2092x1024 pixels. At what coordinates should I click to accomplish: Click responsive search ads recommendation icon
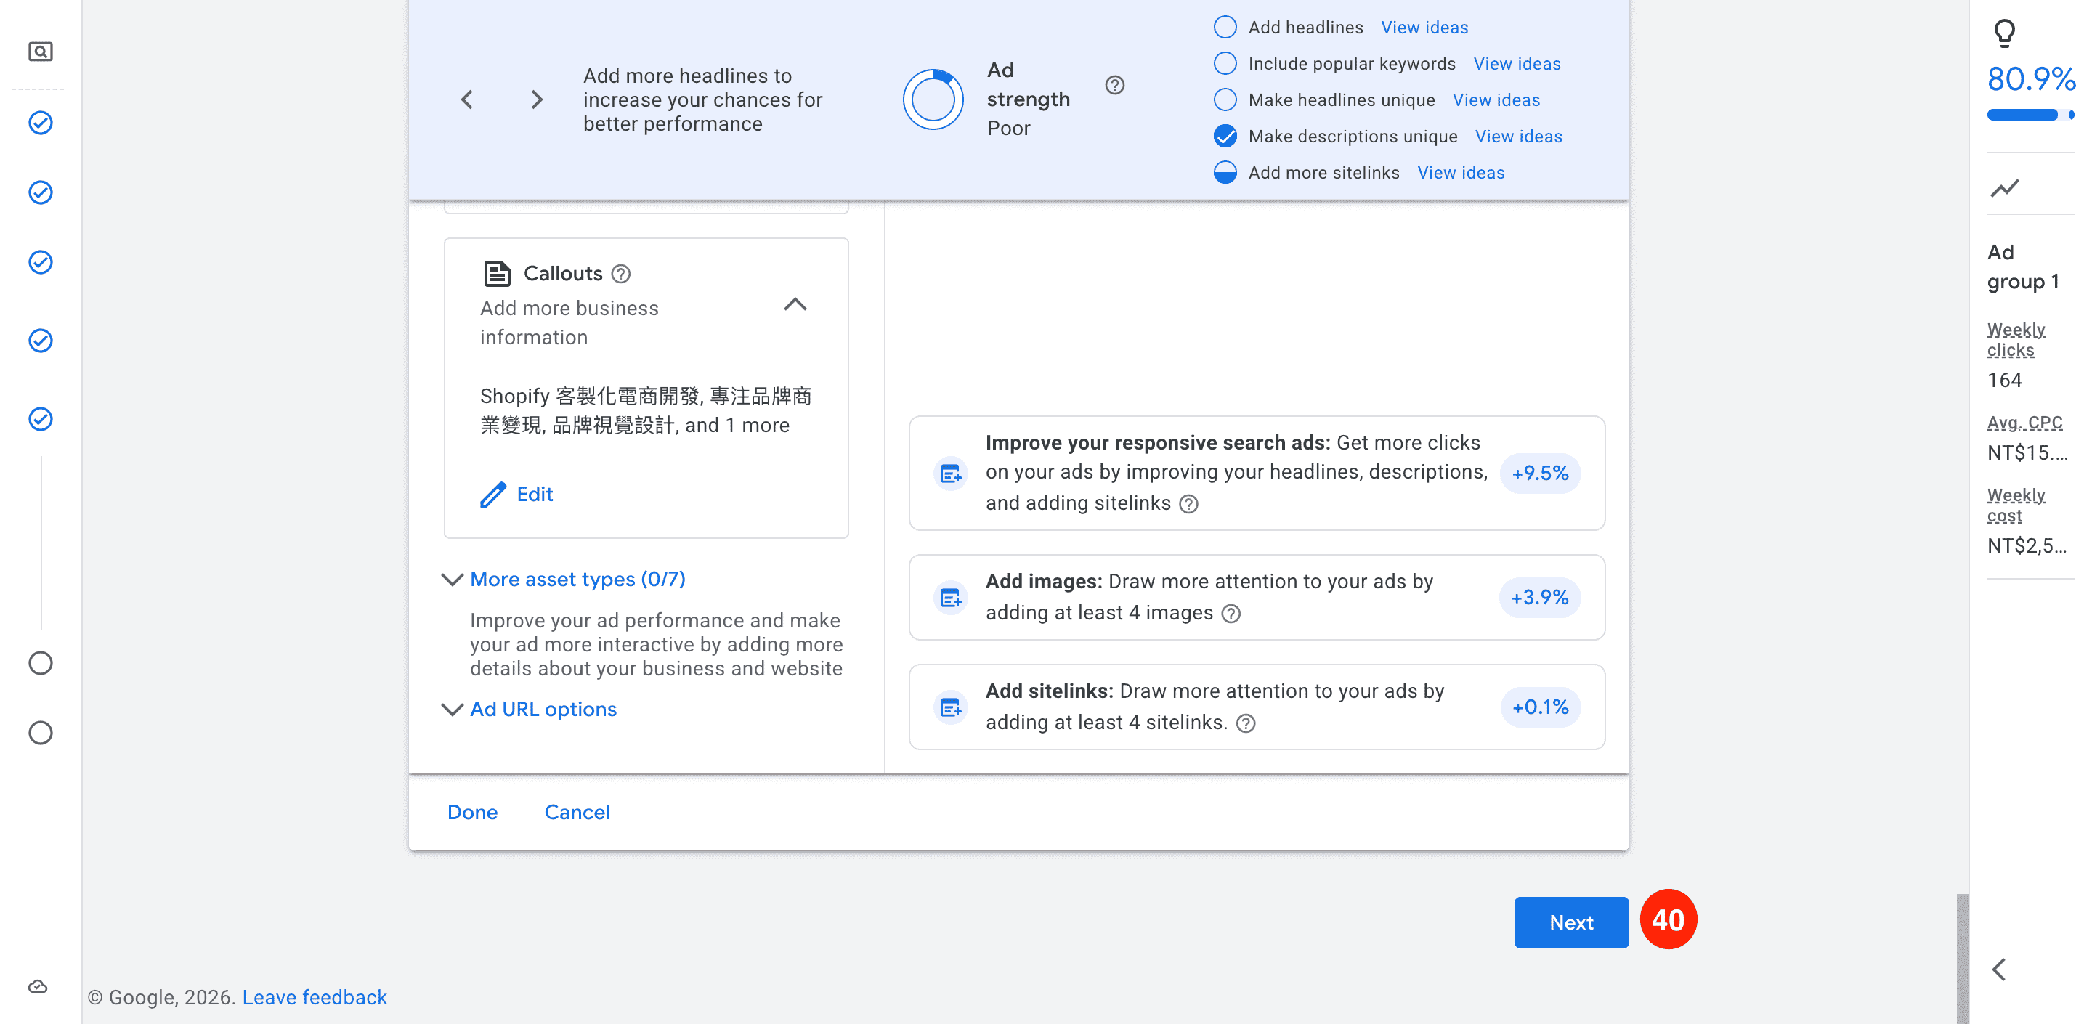pos(950,474)
